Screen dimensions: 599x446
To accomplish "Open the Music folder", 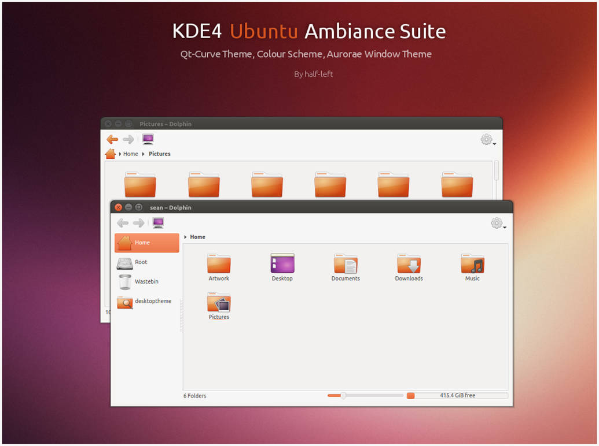I will [472, 263].
